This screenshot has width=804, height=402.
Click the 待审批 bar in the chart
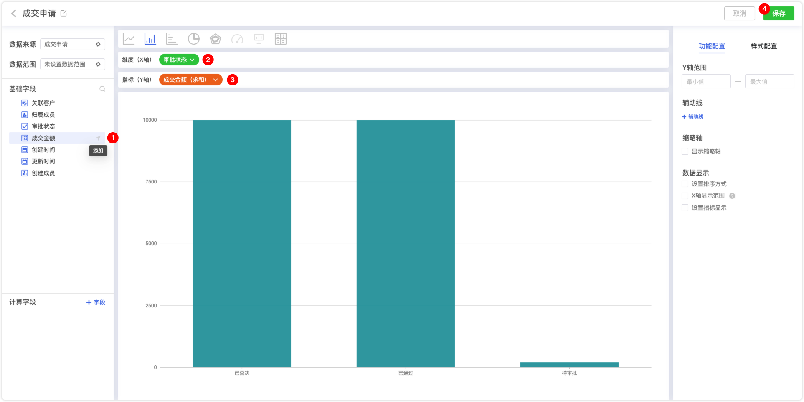point(569,365)
